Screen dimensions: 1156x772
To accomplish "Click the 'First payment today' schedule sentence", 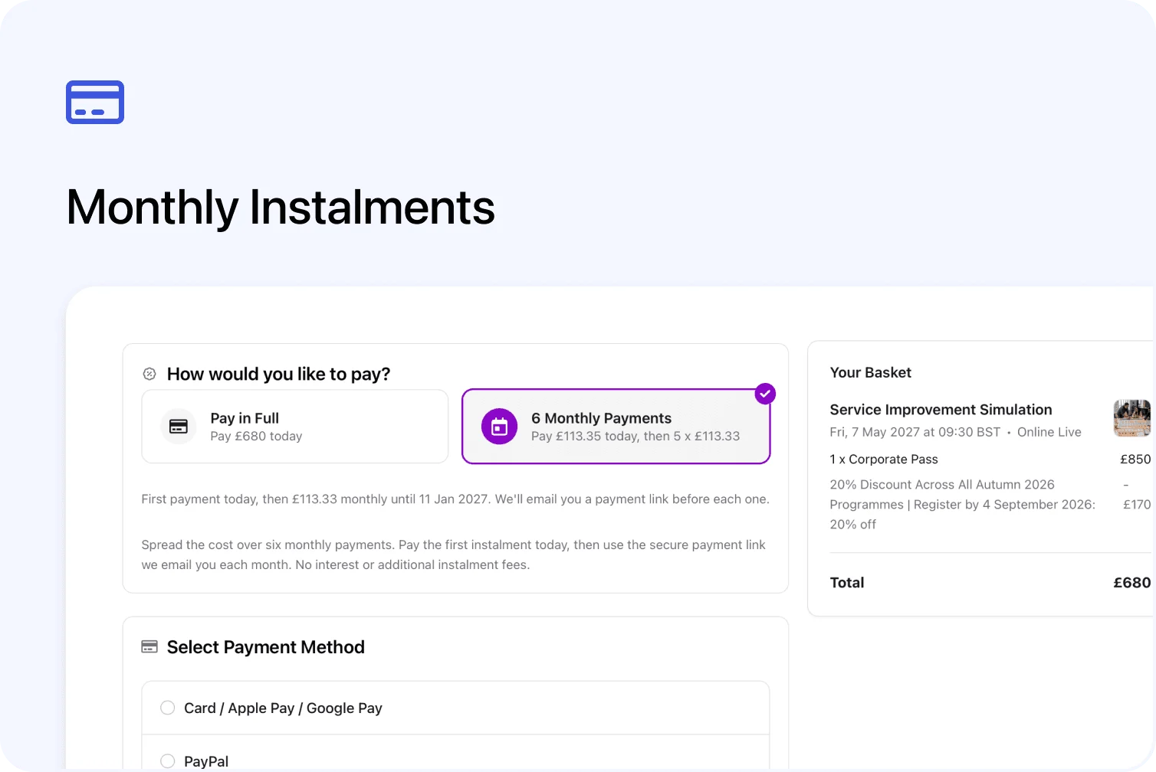I will [x=455, y=499].
